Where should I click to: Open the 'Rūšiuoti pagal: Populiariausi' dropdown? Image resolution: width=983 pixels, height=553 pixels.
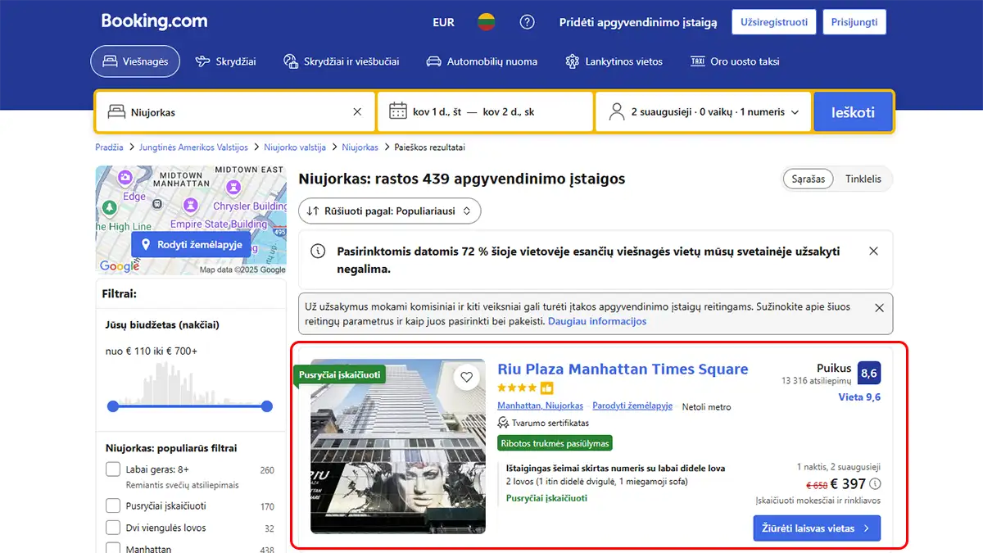pos(389,211)
